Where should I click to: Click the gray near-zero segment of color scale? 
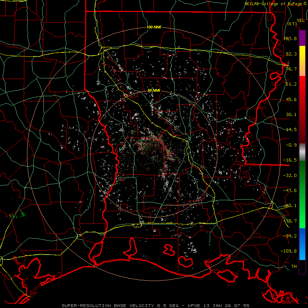coord(302,152)
